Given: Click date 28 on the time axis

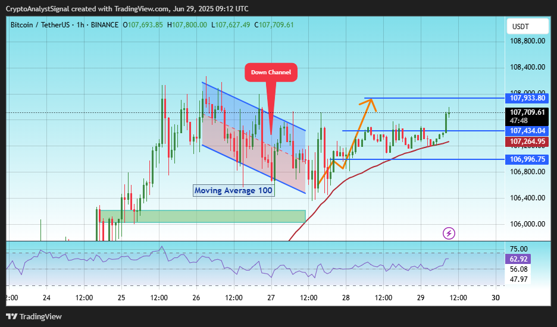Looking at the screenshot, I should pos(346,297).
